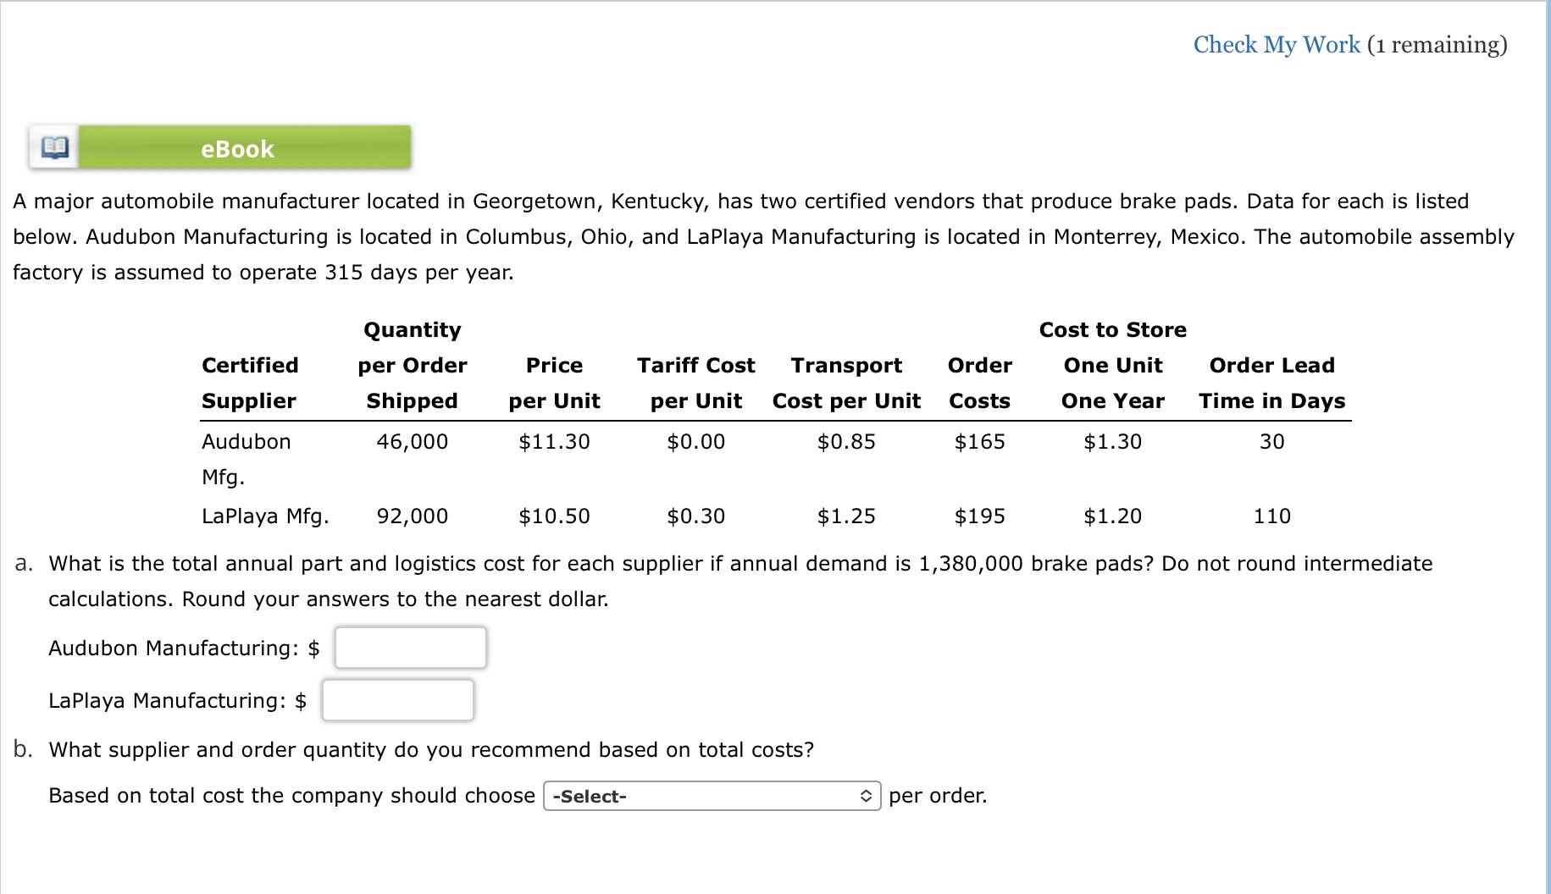Click the Certified Supplier column header

[250, 383]
